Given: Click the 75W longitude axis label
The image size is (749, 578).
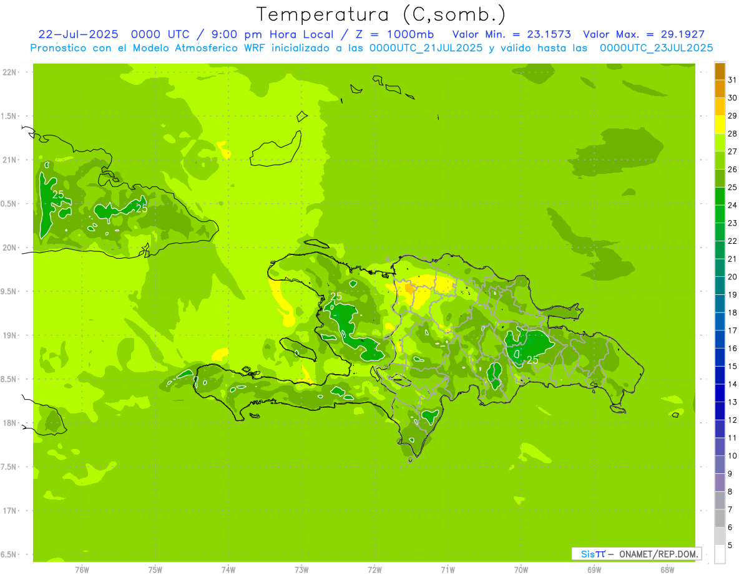Looking at the screenshot, I should coord(155,570).
